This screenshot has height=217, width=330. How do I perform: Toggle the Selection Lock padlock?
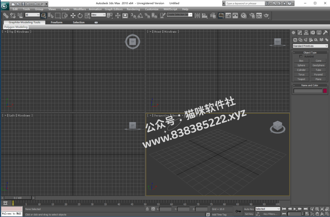pyautogui.click(x=147, y=209)
